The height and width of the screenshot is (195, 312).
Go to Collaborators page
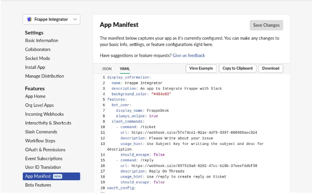pos(38,49)
